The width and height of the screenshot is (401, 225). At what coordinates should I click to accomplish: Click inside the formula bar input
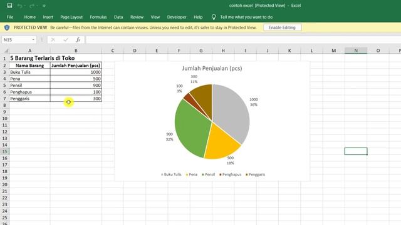pyautogui.click(x=243, y=40)
